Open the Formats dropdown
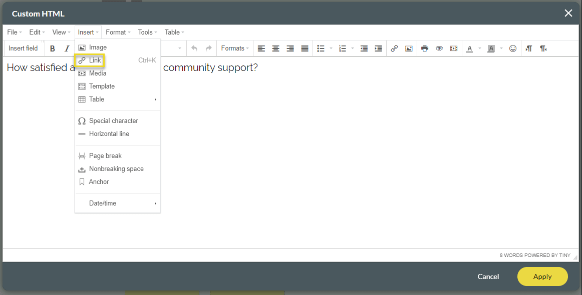The image size is (582, 295). click(235, 48)
